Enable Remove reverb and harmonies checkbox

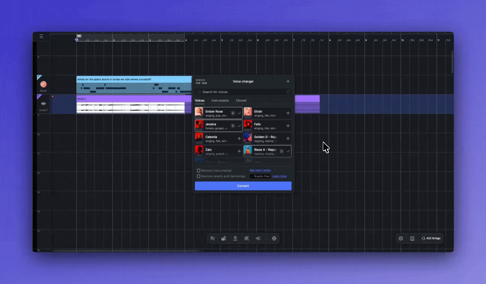(x=199, y=176)
